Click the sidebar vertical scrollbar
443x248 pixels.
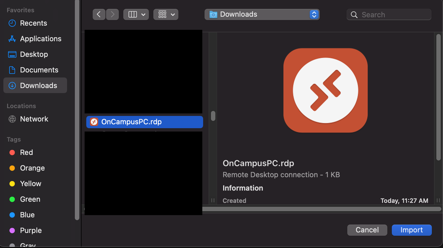tap(77, 110)
